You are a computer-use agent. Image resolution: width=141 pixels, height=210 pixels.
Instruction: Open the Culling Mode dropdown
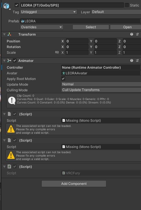(x=101, y=90)
